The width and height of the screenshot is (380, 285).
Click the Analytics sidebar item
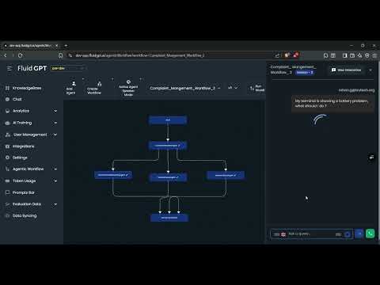(x=21, y=111)
